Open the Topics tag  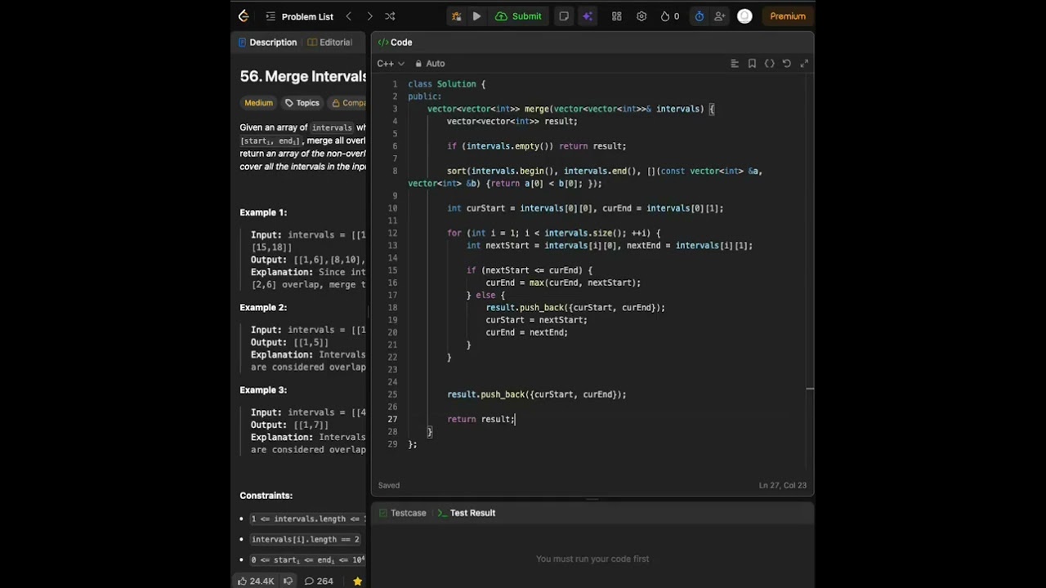[x=302, y=103]
